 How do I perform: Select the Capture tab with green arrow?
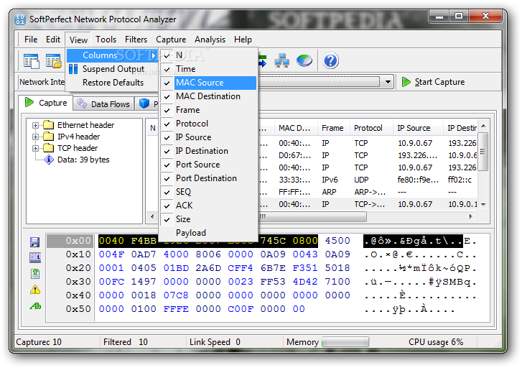[46, 103]
